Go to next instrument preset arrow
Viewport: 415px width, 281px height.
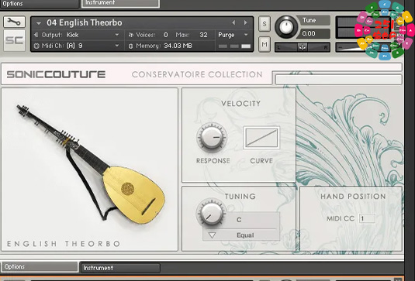point(245,22)
